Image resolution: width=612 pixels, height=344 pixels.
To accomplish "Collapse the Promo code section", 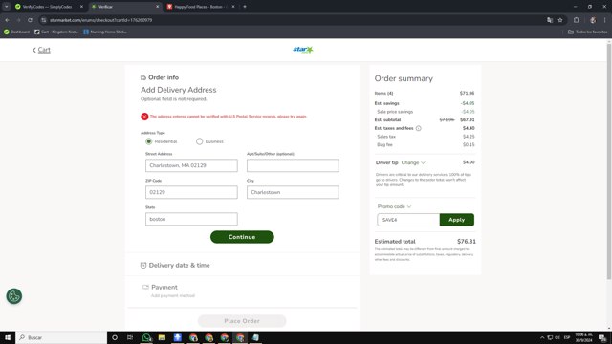I will pos(394,206).
